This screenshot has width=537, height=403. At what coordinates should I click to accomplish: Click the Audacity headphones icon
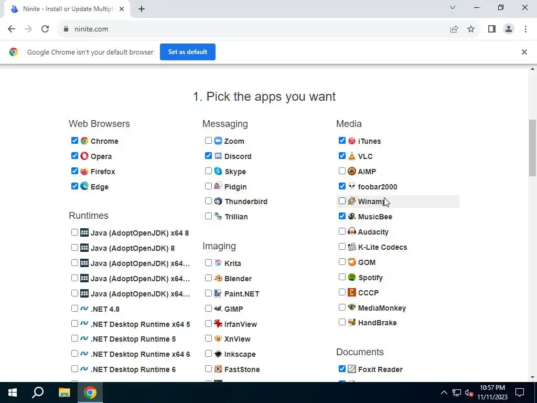[x=352, y=231]
